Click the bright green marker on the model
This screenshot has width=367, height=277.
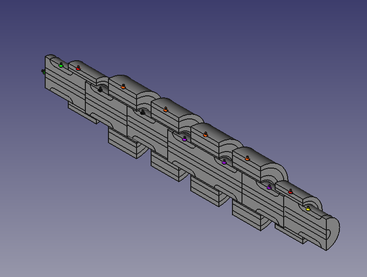[61, 65]
